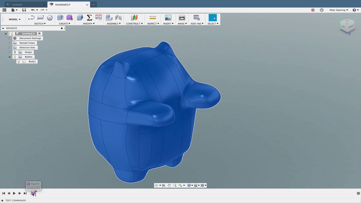Click the New Component icon in Assemble

pos(109,17)
